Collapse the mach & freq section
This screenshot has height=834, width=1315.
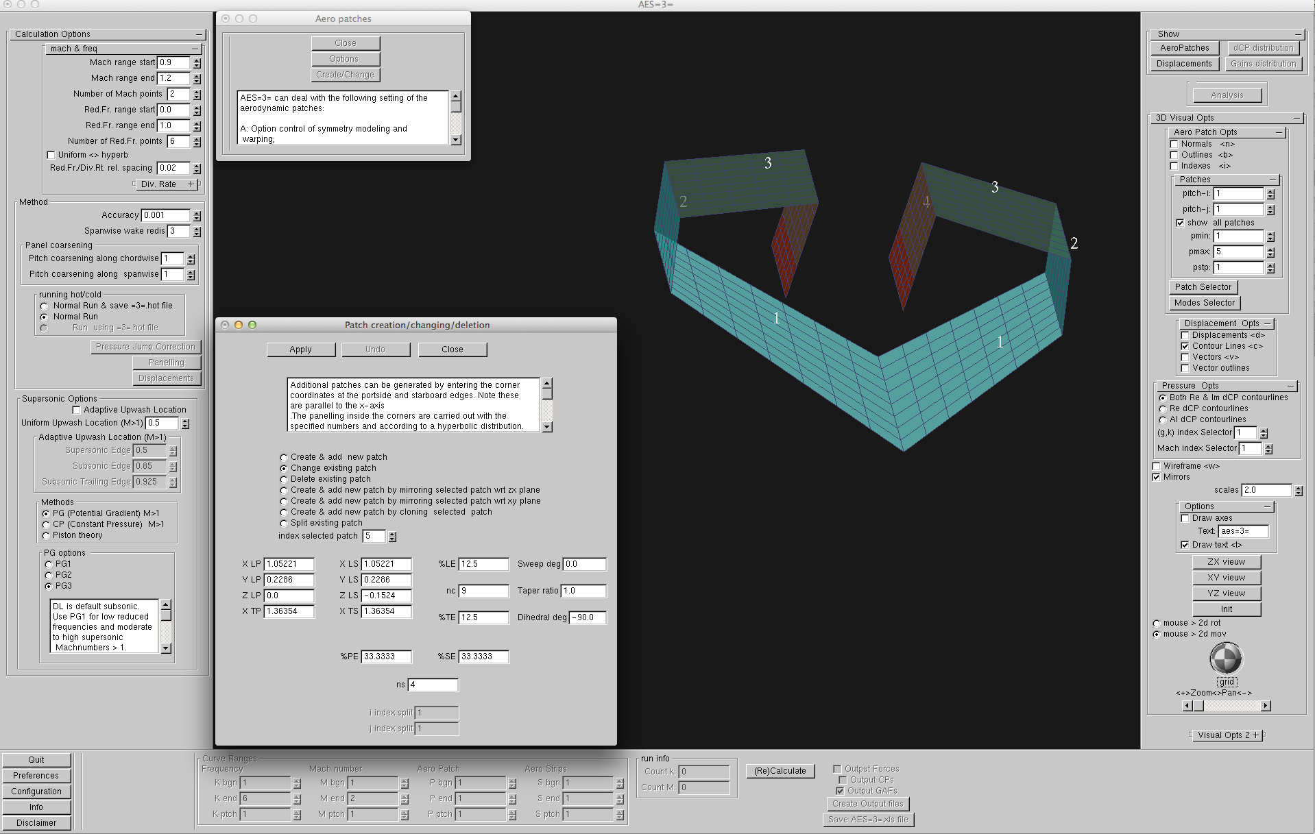click(195, 49)
